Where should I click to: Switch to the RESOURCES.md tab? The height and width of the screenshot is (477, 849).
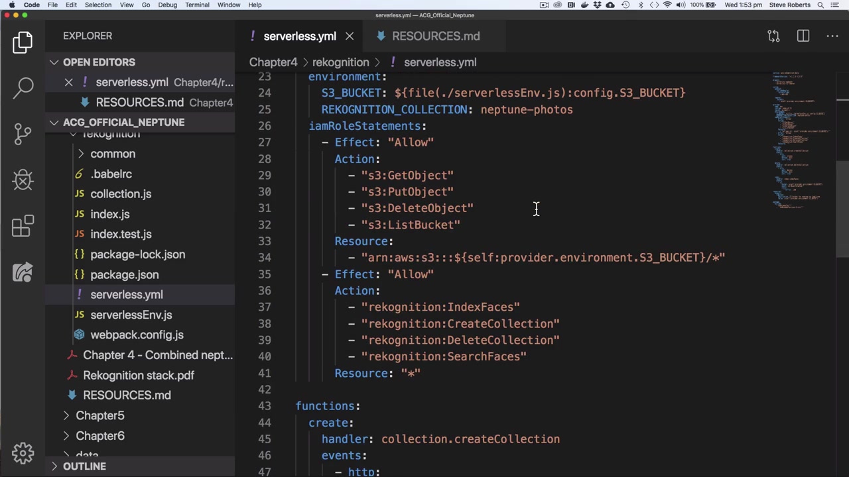tap(435, 36)
